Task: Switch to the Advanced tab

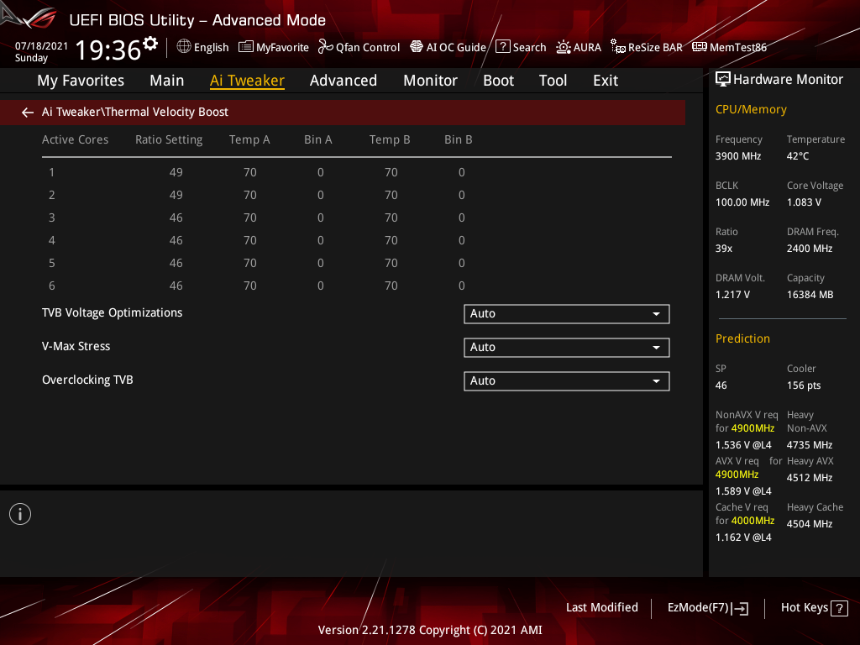Action: tap(343, 80)
